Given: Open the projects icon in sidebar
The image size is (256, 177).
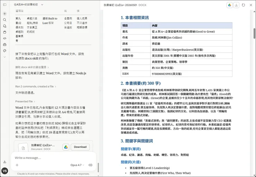Looking at the screenshot, I should (x=5, y=32).
